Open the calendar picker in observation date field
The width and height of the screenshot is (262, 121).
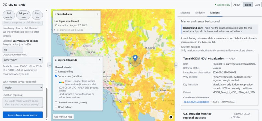coord(40,60)
